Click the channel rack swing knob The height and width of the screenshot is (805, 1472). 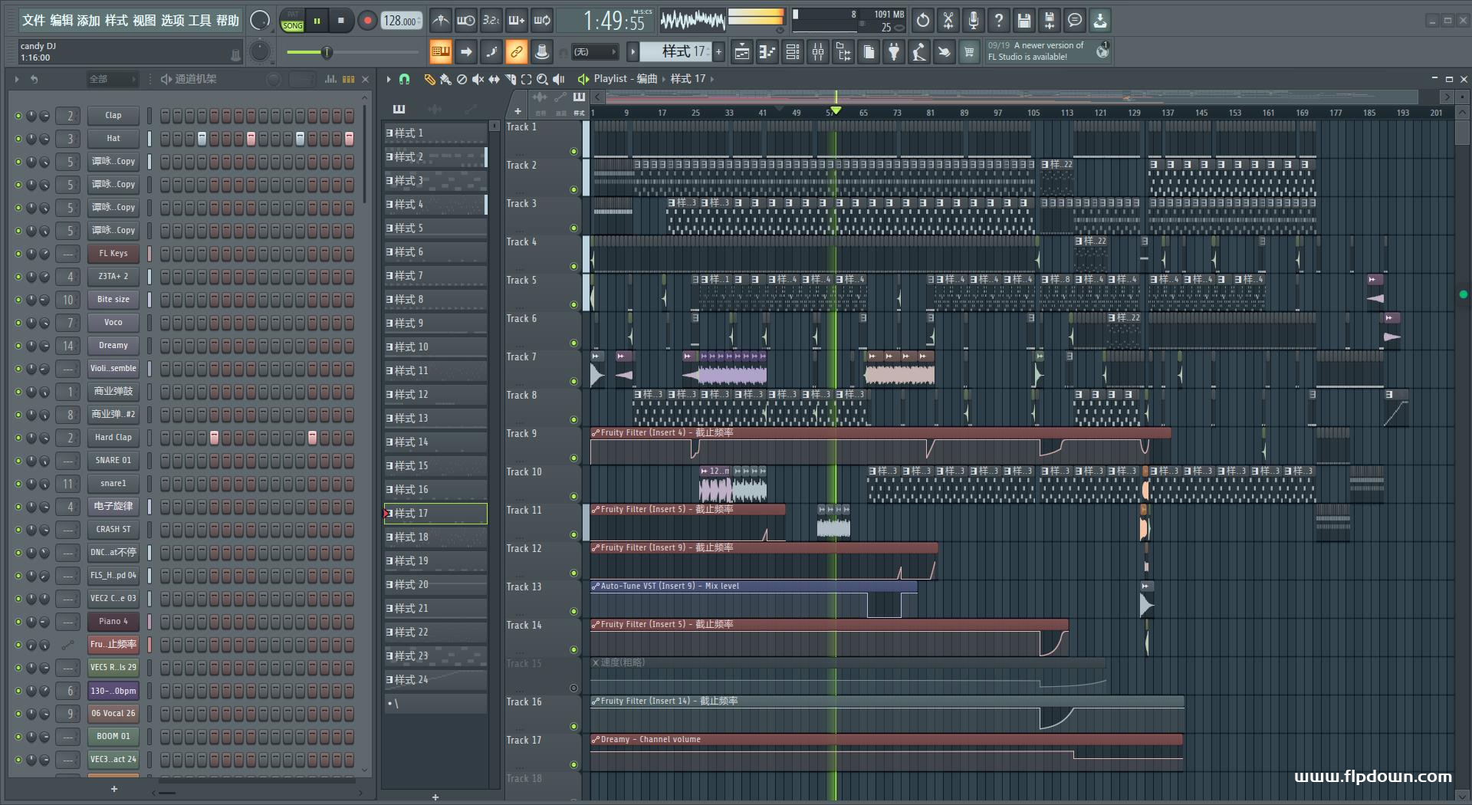[272, 79]
